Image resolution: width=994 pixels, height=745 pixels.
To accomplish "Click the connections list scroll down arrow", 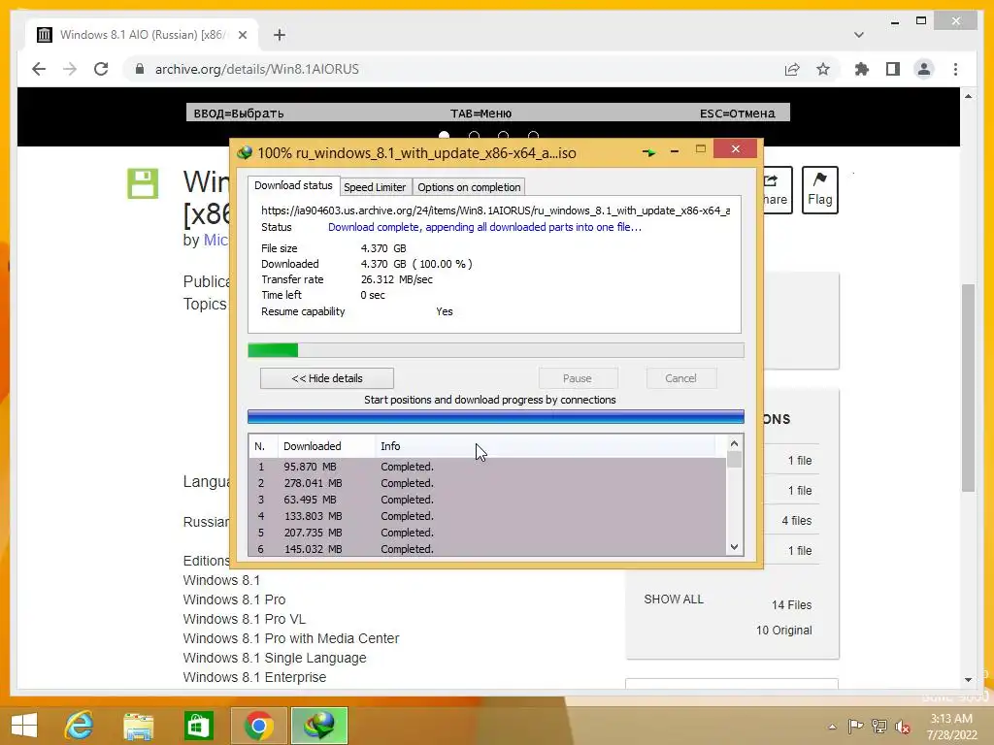I will pos(734,547).
